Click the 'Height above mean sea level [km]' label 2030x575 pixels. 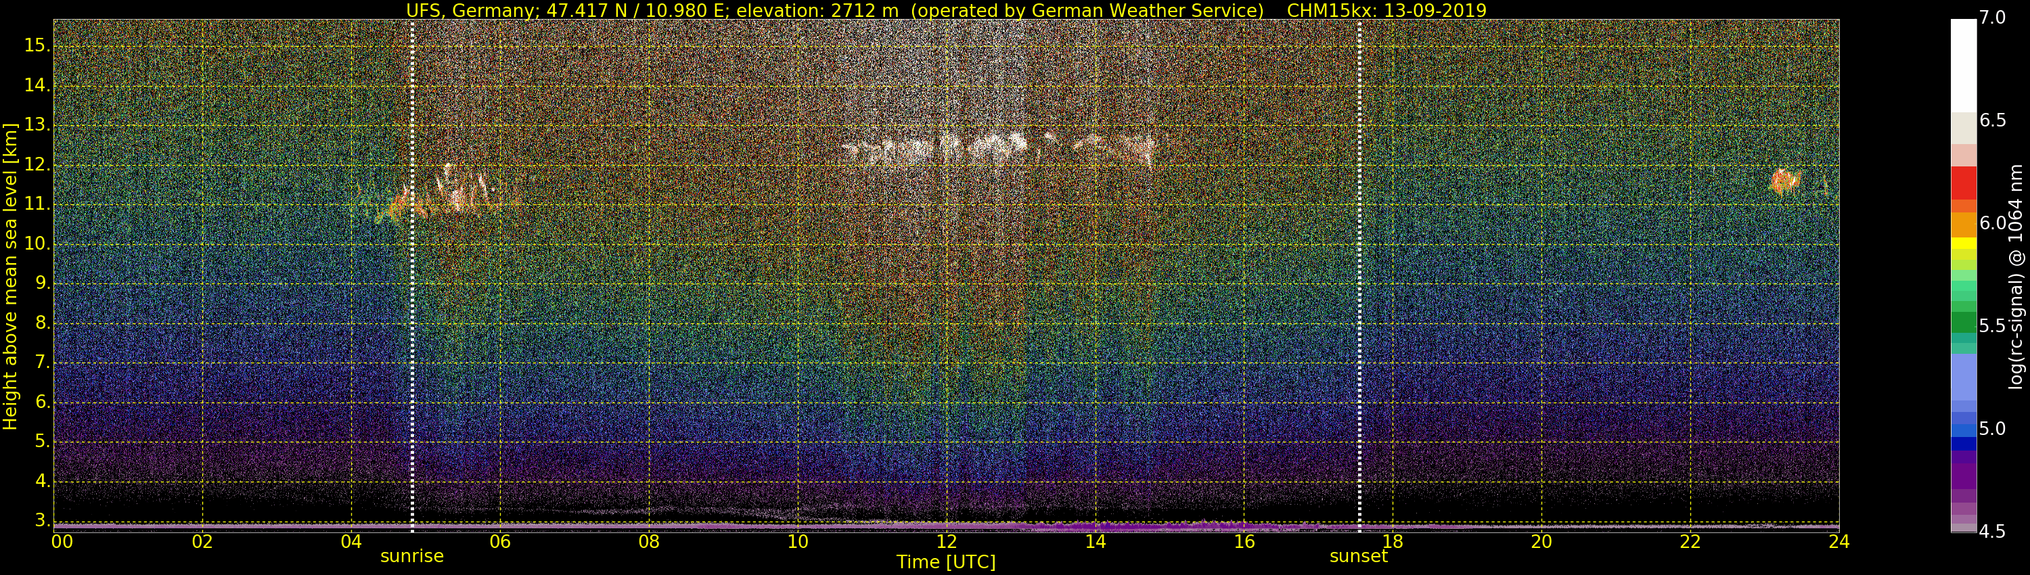(x=10, y=276)
